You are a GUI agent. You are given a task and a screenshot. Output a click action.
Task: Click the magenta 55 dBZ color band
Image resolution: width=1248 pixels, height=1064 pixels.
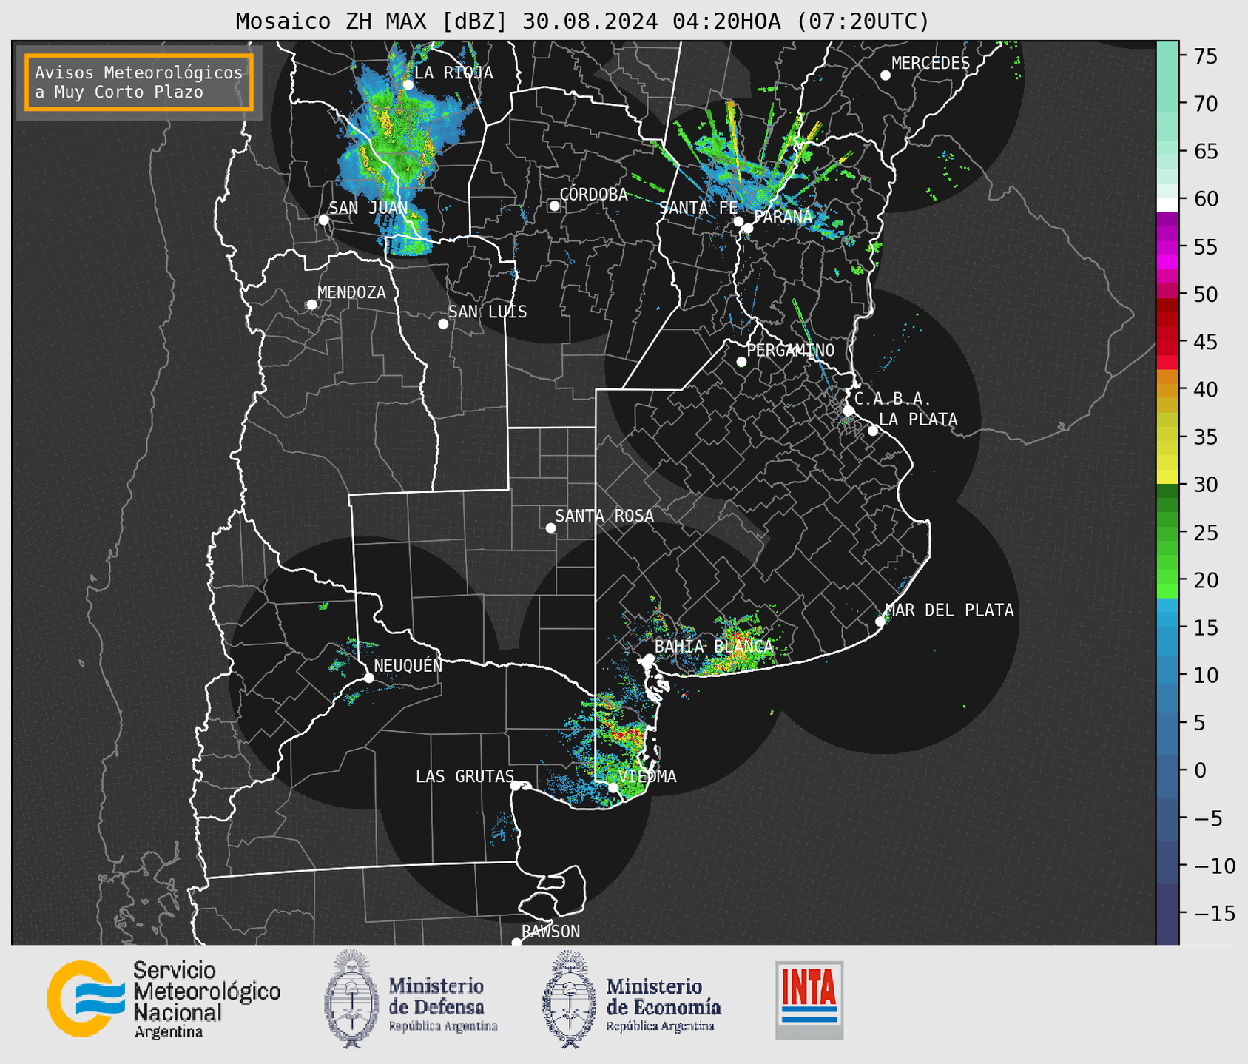point(1167,248)
